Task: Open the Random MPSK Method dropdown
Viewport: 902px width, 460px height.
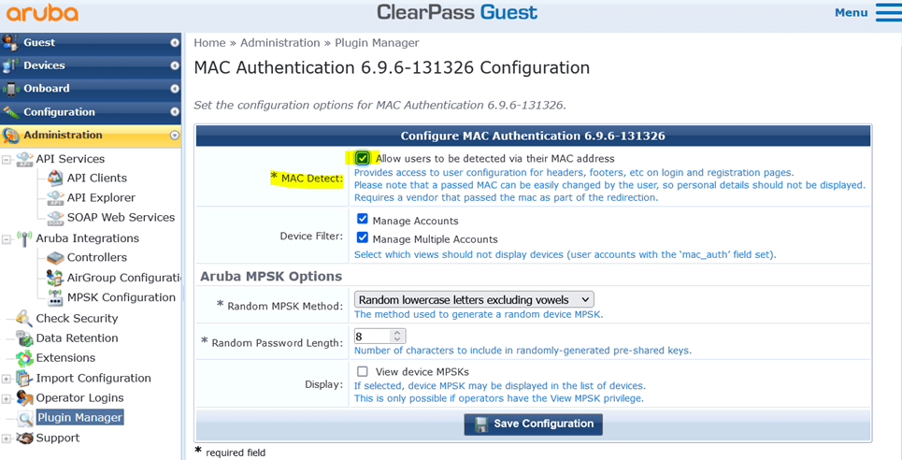Action: coord(474,299)
